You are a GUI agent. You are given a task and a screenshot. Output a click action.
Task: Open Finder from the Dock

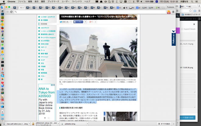(x=2, y=7)
